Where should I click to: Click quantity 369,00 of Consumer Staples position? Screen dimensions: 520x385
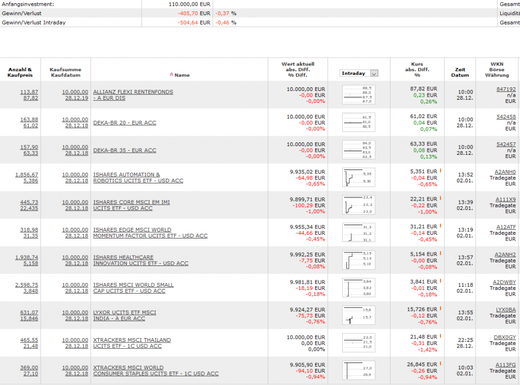29,367
